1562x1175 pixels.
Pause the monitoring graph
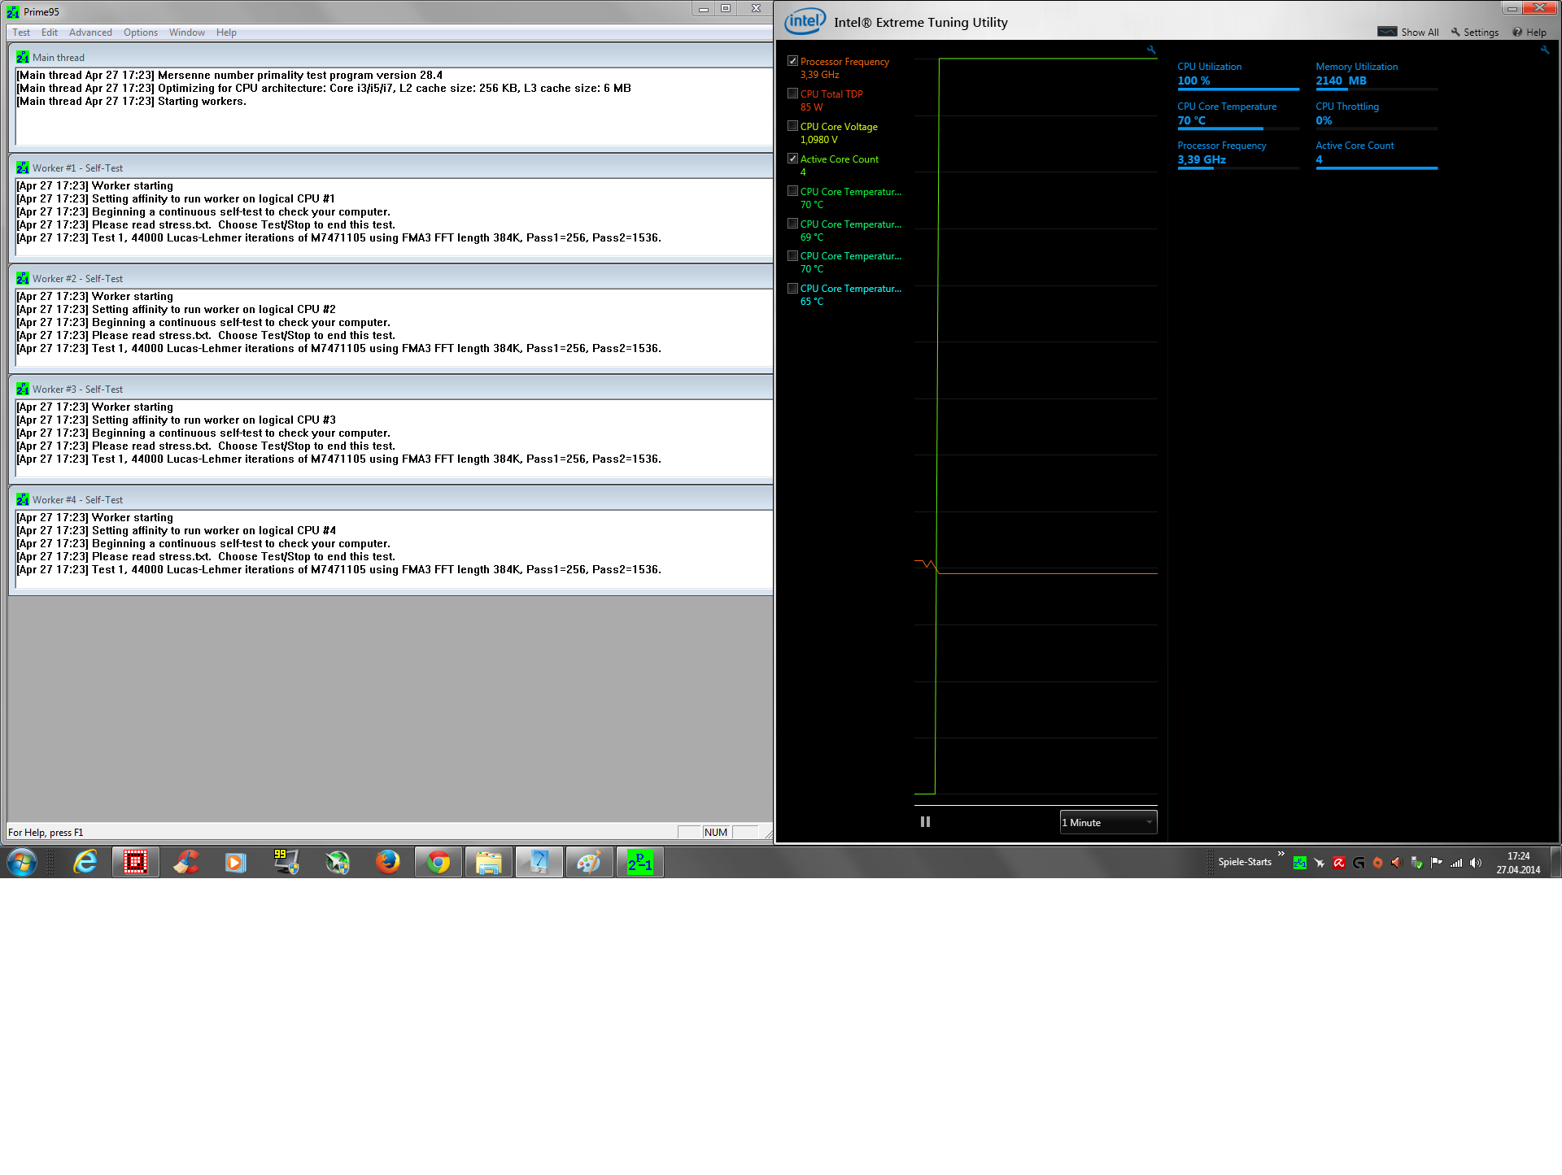(925, 822)
